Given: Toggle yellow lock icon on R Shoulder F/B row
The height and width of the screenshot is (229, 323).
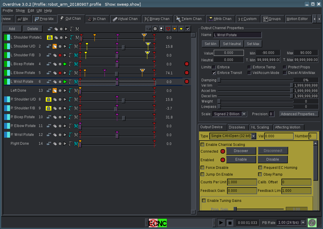Looking at the screenshot, I should 48,108.
